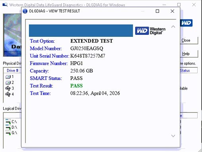
Task: Click the DLGDIAG info icon in title bar
Action: [x=25, y=11]
